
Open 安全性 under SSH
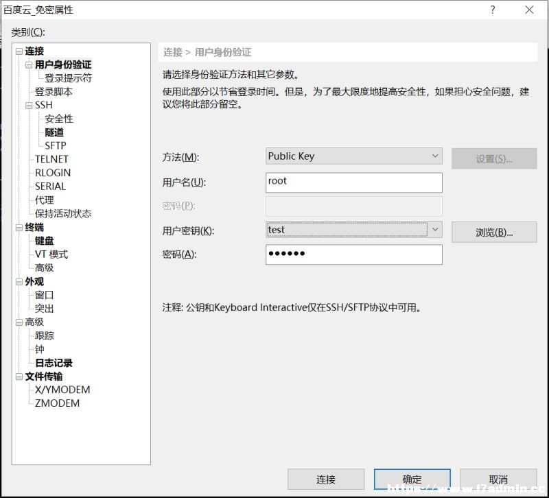59,119
